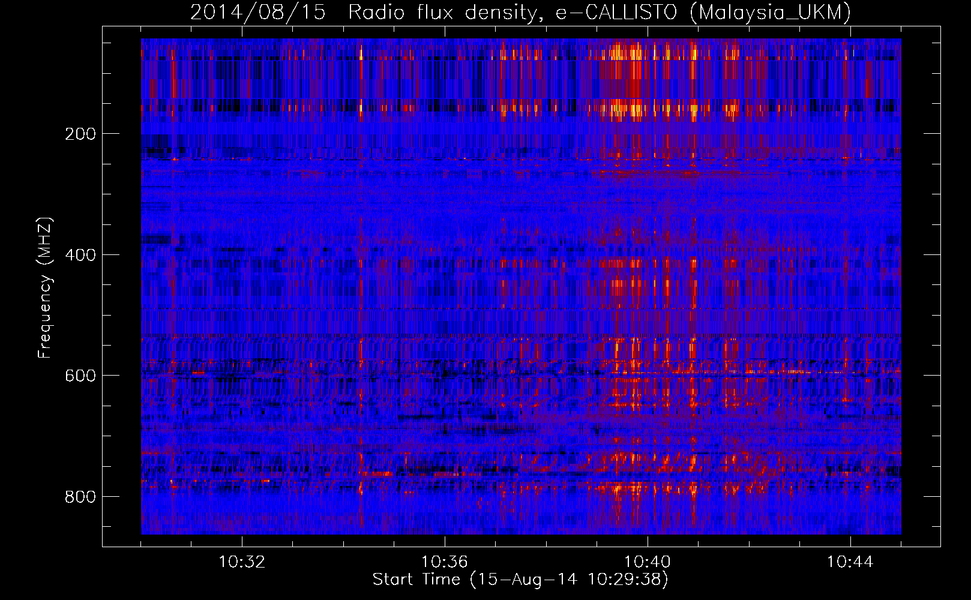Click the 'Start Time (15-Aug-14 10:29:38)' label
The height and width of the screenshot is (600, 971).
(520, 580)
